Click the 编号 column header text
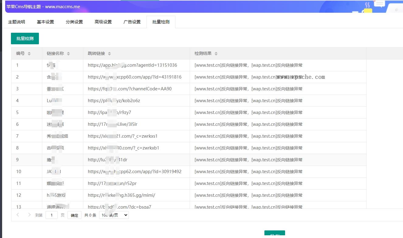 (20, 54)
